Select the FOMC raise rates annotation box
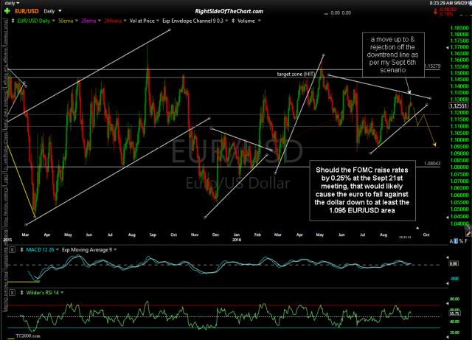 click(x=362, y=190)
